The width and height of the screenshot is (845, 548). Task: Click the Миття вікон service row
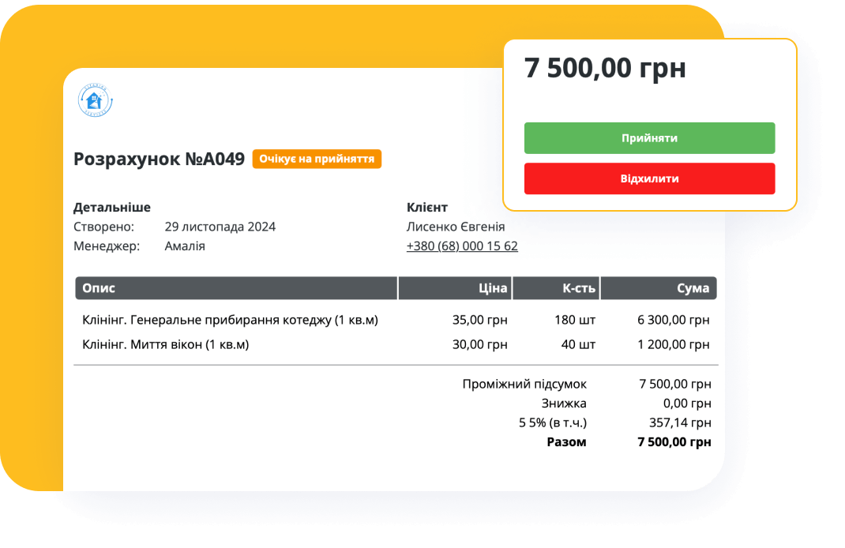pos(166,345)
